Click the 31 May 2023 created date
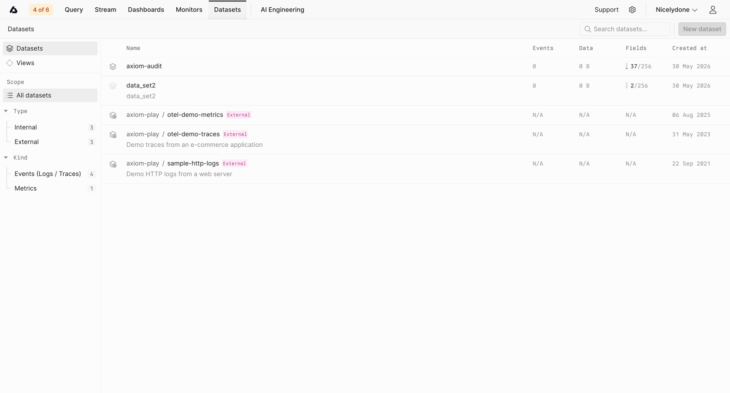Screen dimensions: 730x393 (x=691, y=134)
